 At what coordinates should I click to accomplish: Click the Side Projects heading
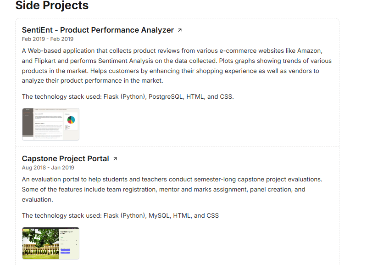click(52, 6)
